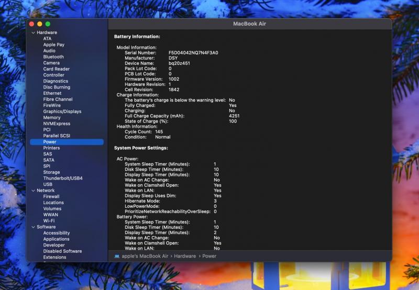This screenshot has height=290, width=419.
Task: Select PCI in the sidebar
Action: coord(47,129)
